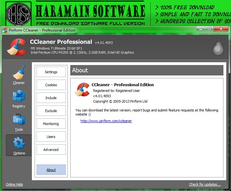Open the Tools section toolbox icon
The height and width of the screenshot is (191, 231).
[19, 119]
